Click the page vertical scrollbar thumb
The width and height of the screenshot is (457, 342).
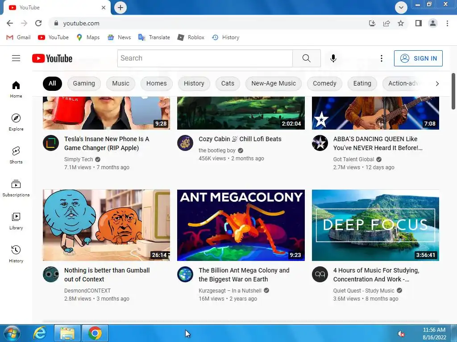[453, 91]
